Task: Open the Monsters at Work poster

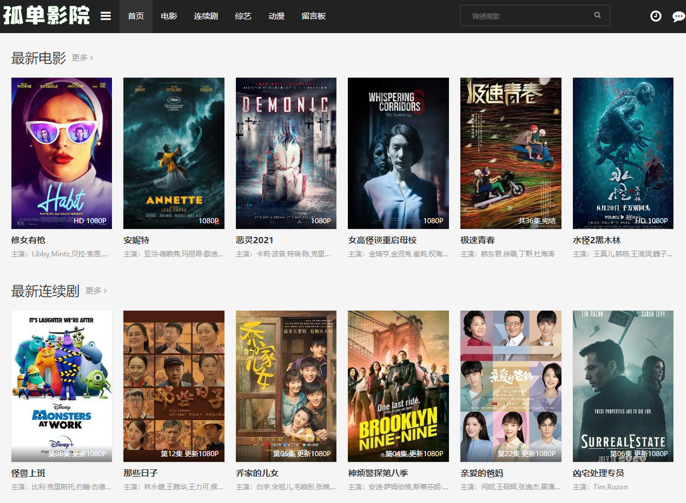Action: (x=62, y=386)
